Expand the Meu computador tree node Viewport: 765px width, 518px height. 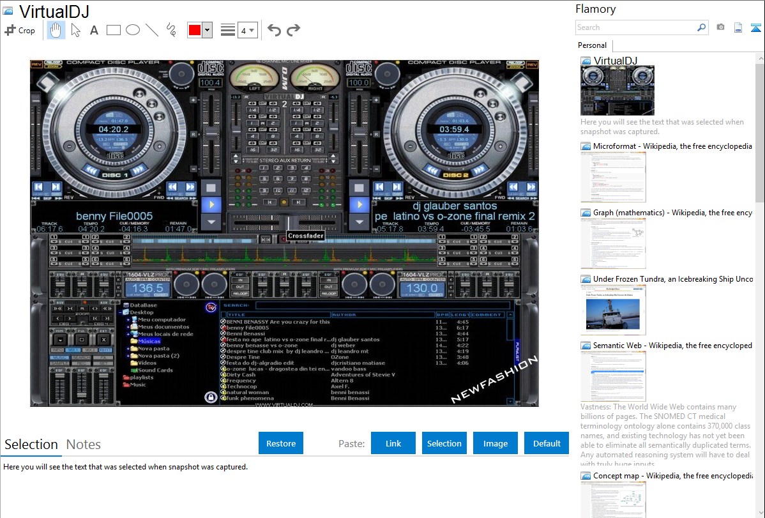(x=128, y=320)
